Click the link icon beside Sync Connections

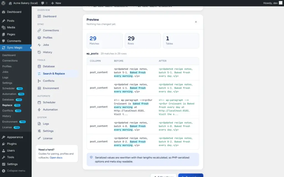pos(39,30)
